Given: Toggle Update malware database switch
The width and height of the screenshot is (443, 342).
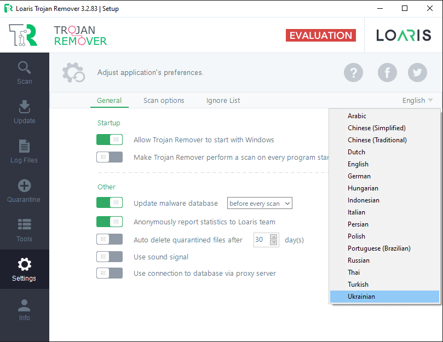Looking at the screenshot, I should point(110,202).
